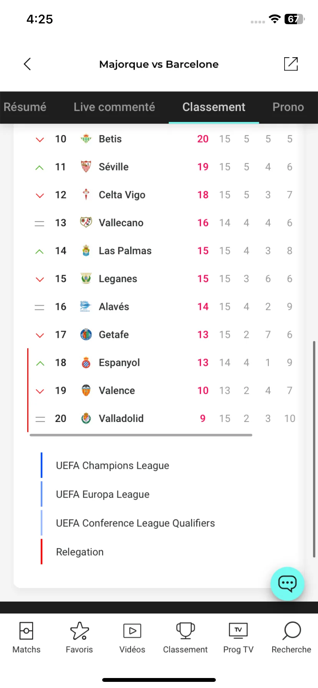The width and height of the screenshot is (318, 688).
Task: Click the Las Palmas club logo
Action: pyautogui.click(x=86, y=251)
